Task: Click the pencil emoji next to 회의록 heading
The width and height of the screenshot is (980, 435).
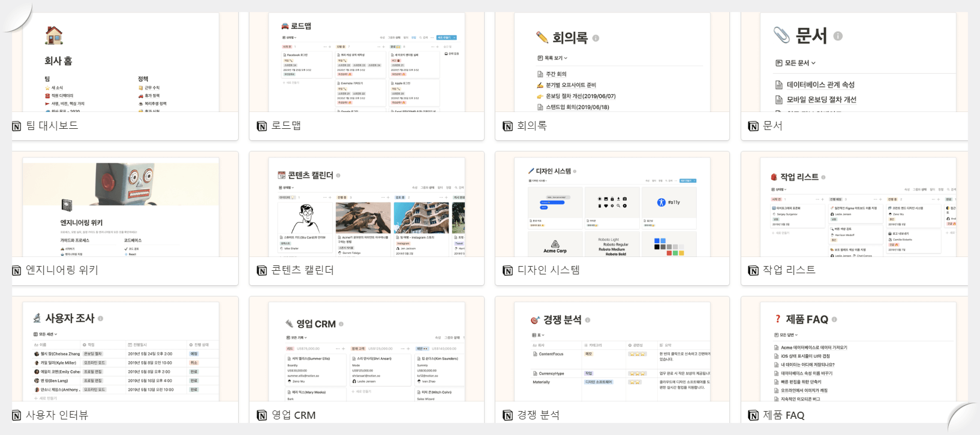Action: tap(542, 38)
